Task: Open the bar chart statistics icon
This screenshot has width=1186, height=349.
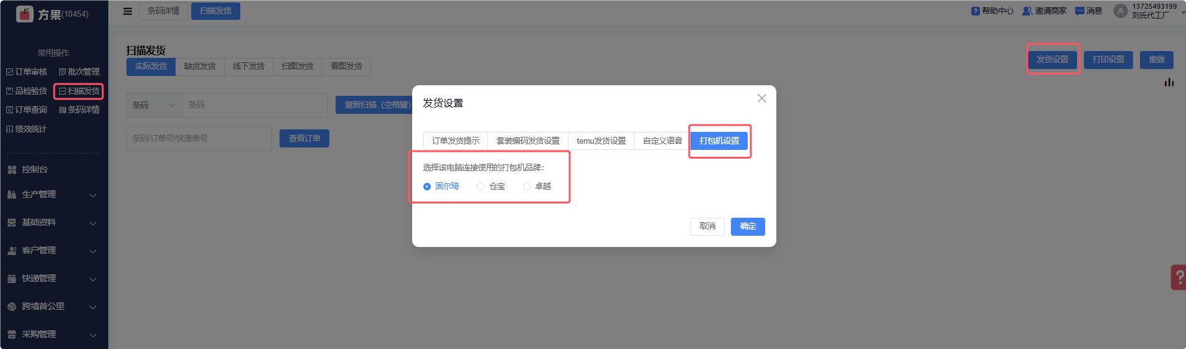Action: tap(1169, 82)
